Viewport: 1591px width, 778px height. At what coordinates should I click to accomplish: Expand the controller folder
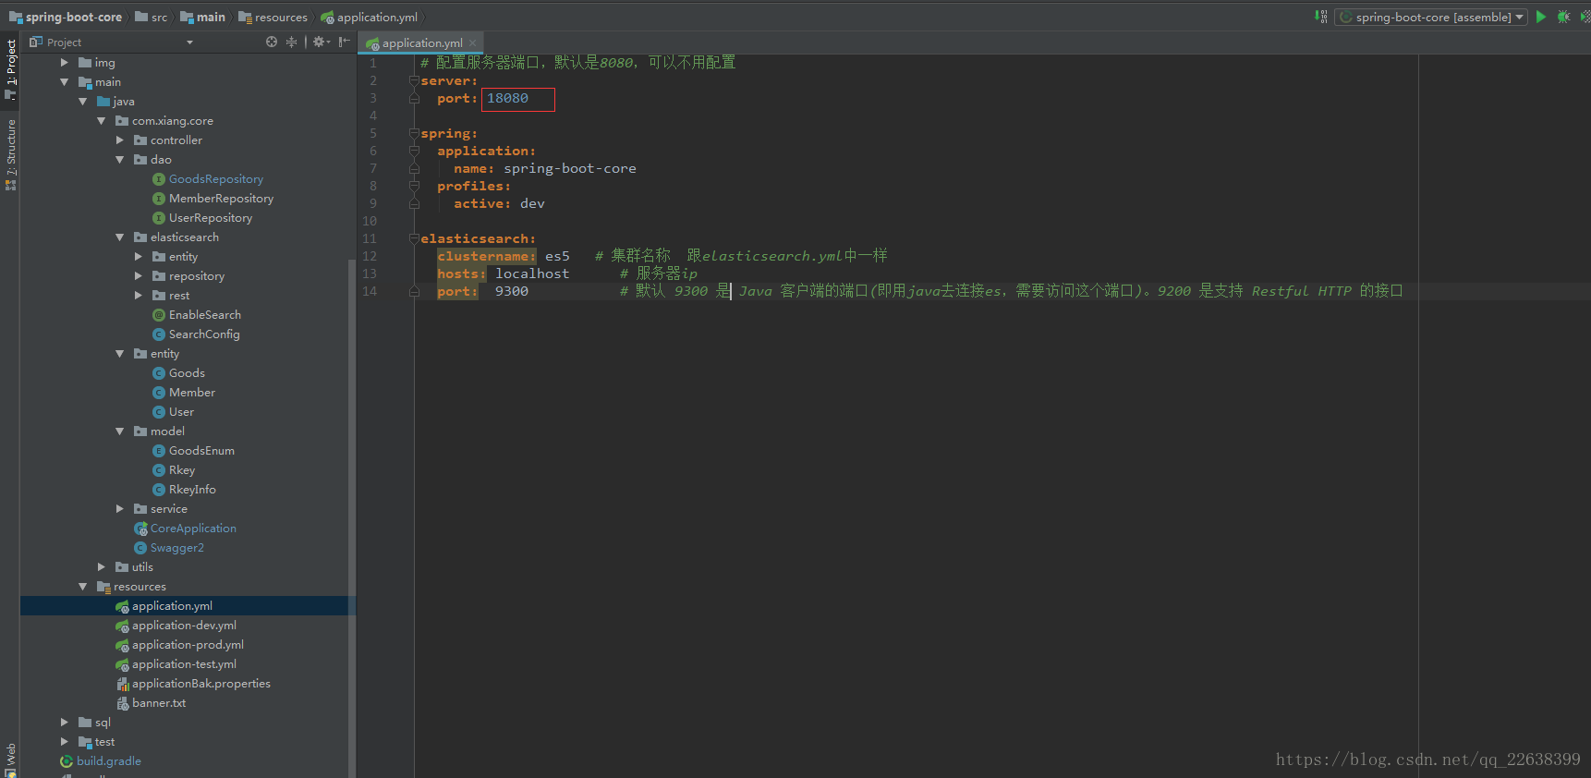(120, 140)
